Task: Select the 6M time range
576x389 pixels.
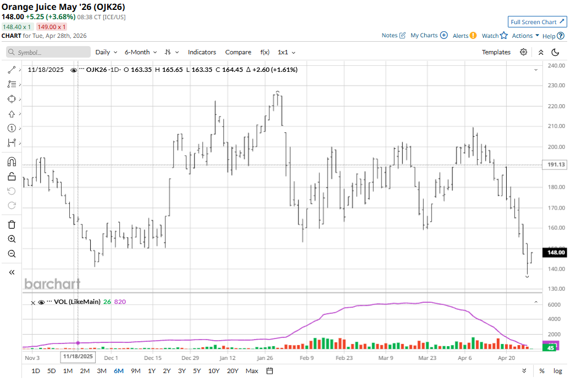Action: 119,371
